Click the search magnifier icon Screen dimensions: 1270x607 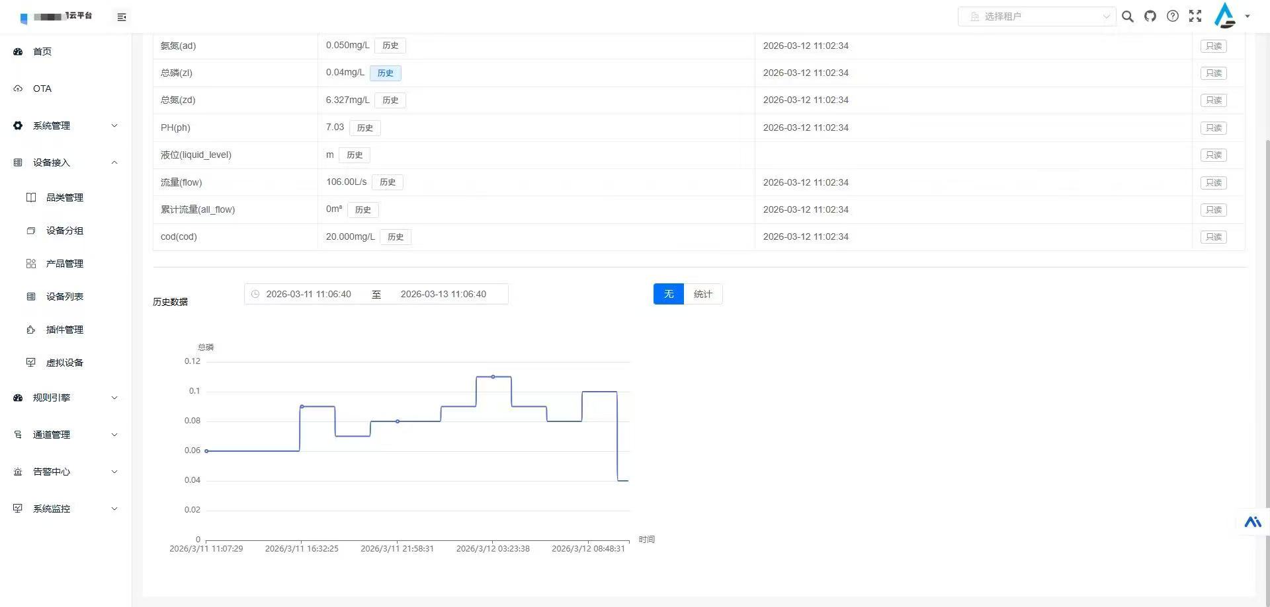click(x=1128, y=17)
